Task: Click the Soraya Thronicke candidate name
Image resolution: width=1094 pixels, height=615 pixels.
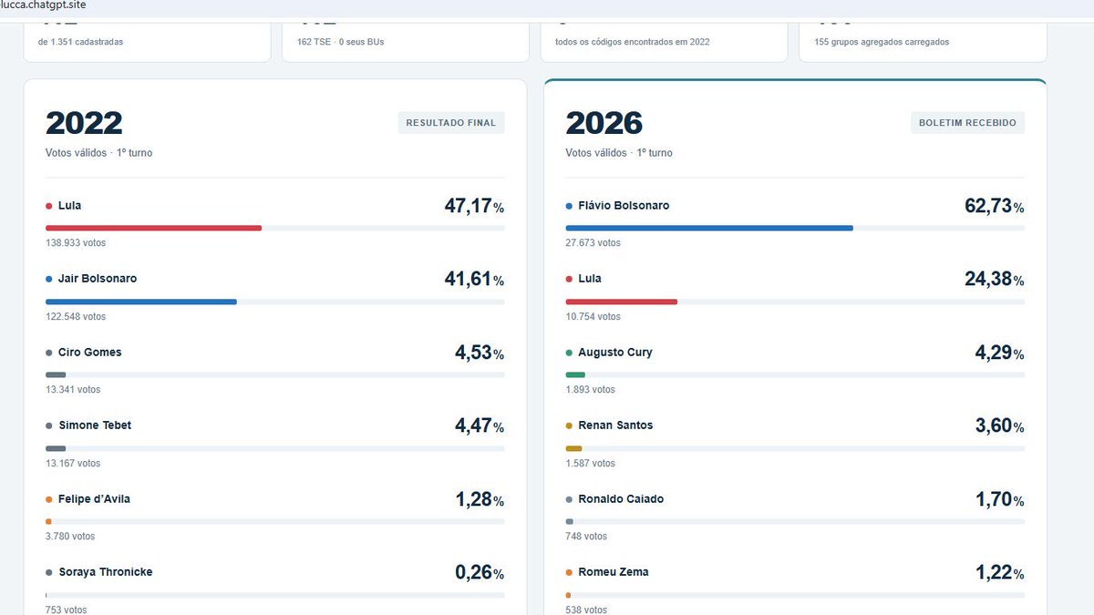Action: coord(105,572)
